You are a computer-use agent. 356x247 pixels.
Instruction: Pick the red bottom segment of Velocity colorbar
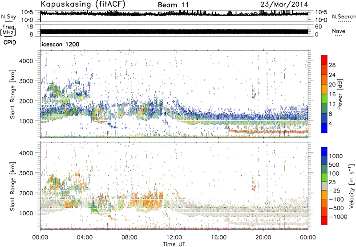324,221
